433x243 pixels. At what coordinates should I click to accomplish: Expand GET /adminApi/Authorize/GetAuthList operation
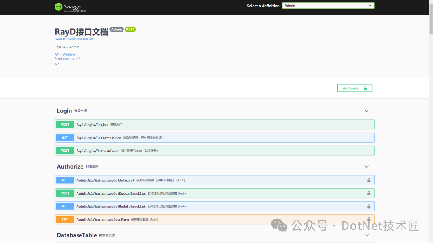[214, 180]
